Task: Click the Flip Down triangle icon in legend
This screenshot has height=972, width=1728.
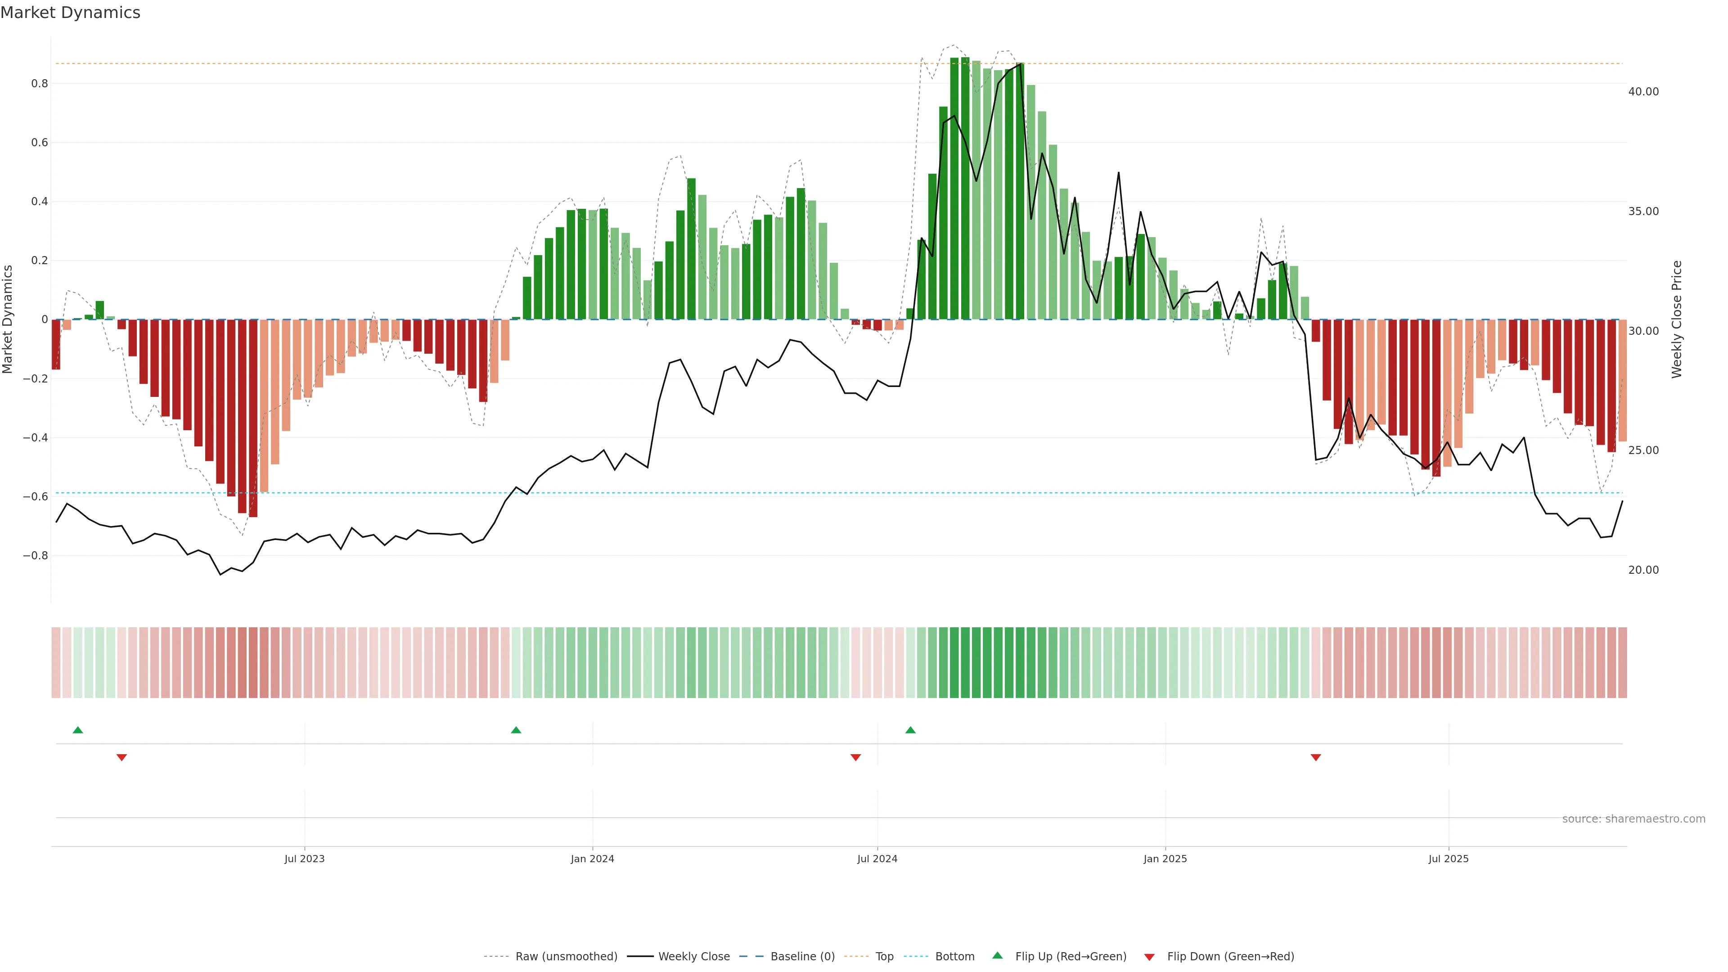Action: point(1149,957)
